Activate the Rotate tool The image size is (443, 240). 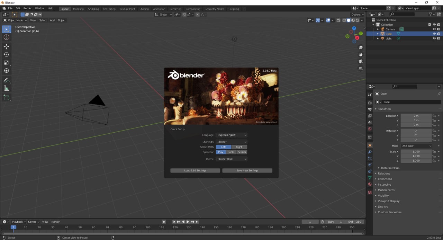click(x=6, y=54)
